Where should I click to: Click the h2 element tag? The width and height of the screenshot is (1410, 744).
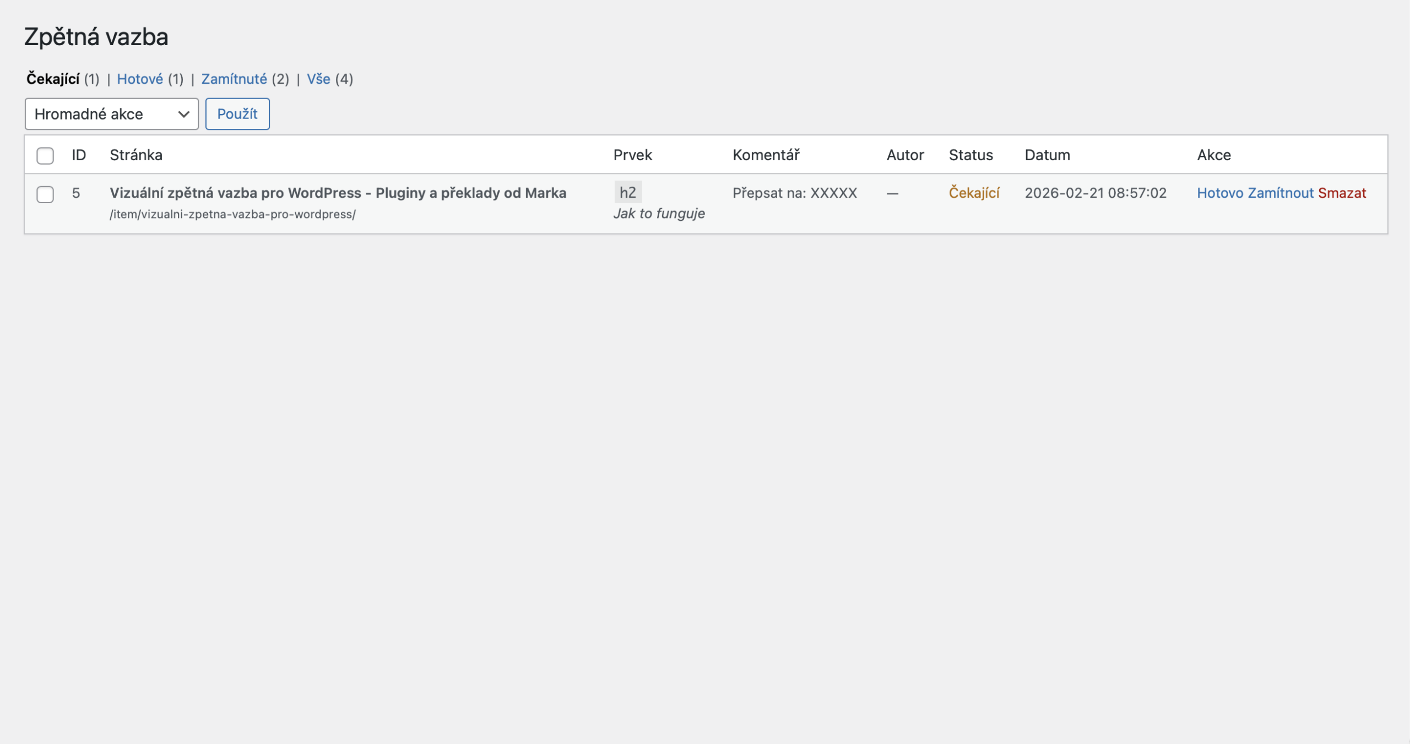point(627,193)
